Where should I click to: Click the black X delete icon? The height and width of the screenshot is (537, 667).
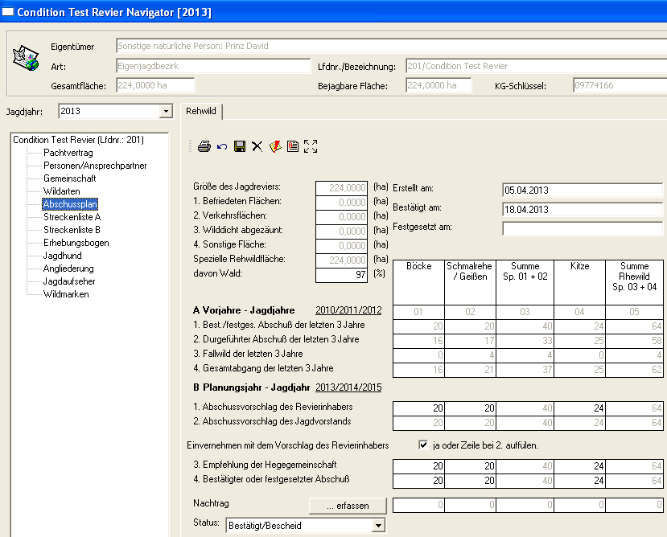(257, 146)
